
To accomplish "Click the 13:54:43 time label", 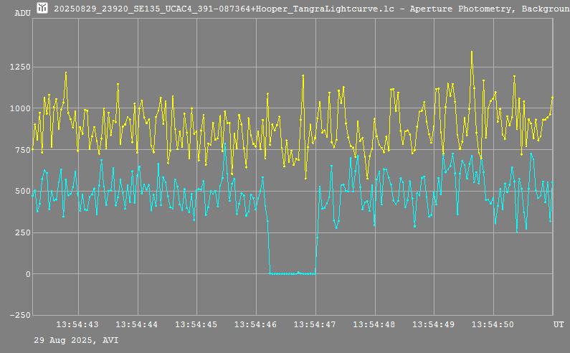I will tap(77, 325).
